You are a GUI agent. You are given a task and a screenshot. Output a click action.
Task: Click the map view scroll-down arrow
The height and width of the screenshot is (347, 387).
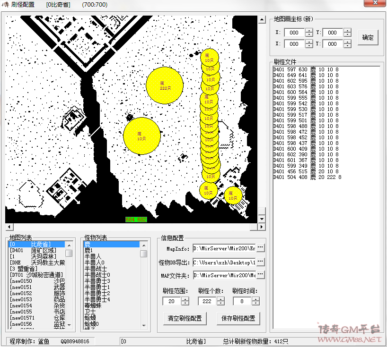[262, 219]
